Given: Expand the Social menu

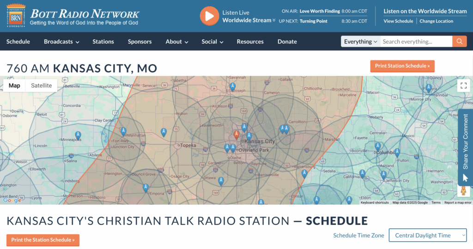Looking at the screenshot, I should pyautogui.click(x=212, y=41).
